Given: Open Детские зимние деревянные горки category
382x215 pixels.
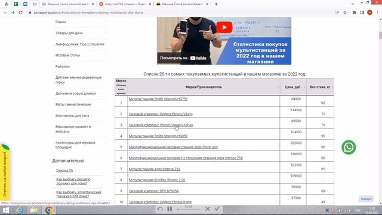Looking at the screenshot, I should tap(78, 79).
